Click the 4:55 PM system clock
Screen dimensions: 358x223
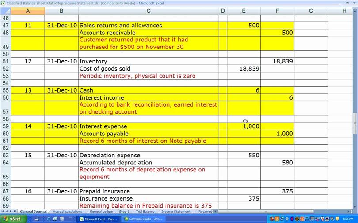tap(348, 219)
